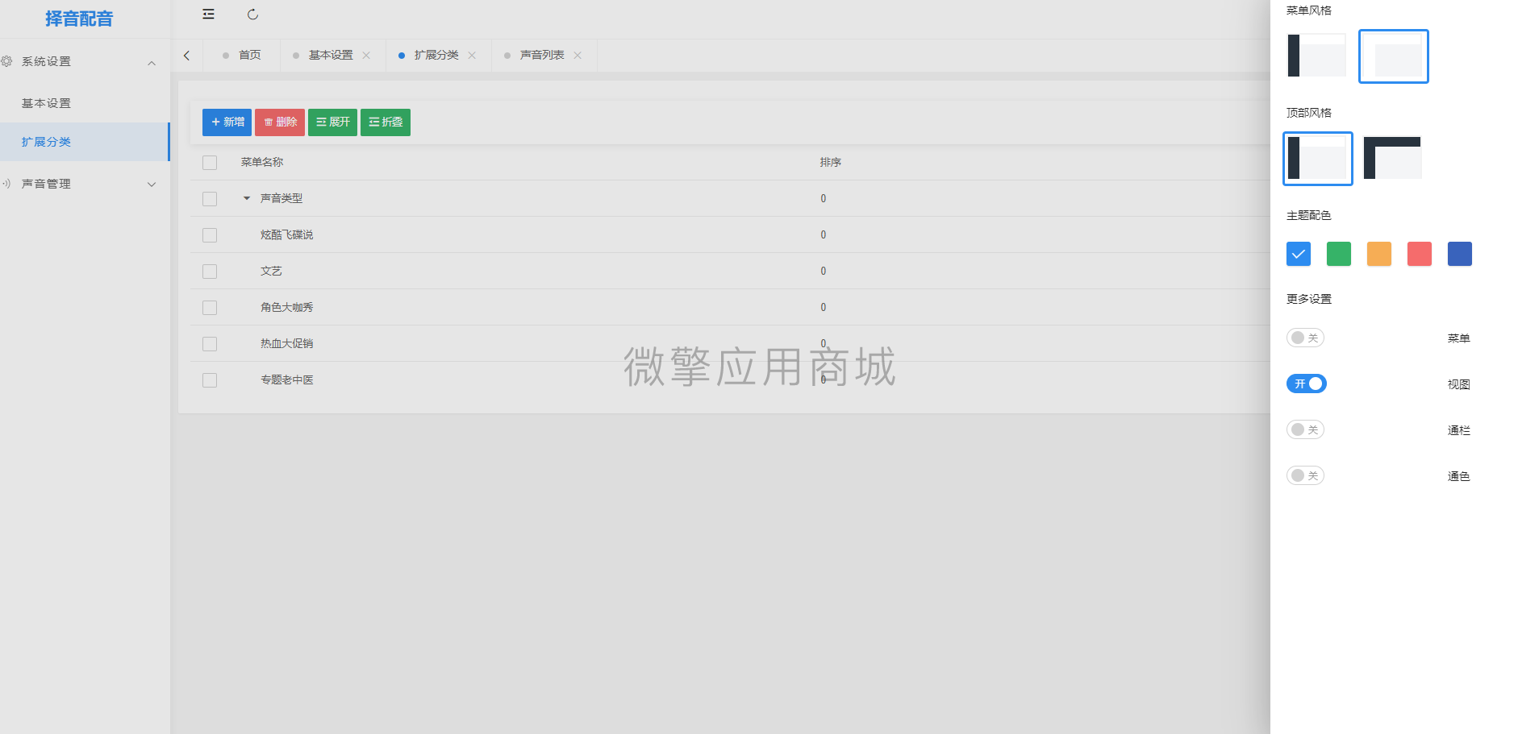Click the sidebar collapse hamburger icon
The width and height of the screenshot is (1518, 734).
208,14
